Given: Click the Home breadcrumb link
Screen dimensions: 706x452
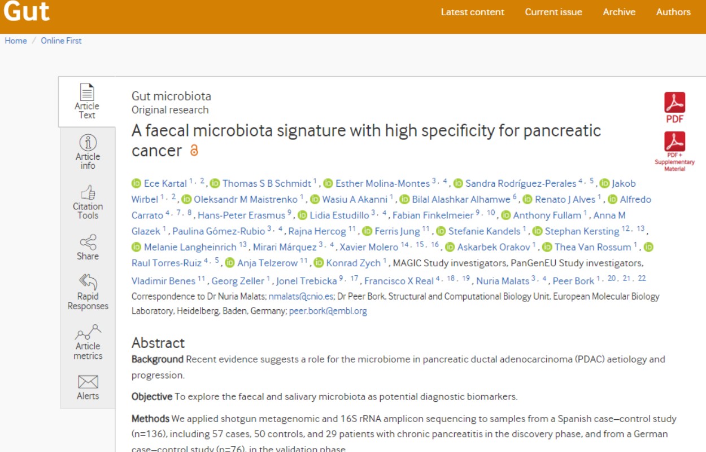Looking at the screenshot, I should pyautogui.click(x=16, y=41).
